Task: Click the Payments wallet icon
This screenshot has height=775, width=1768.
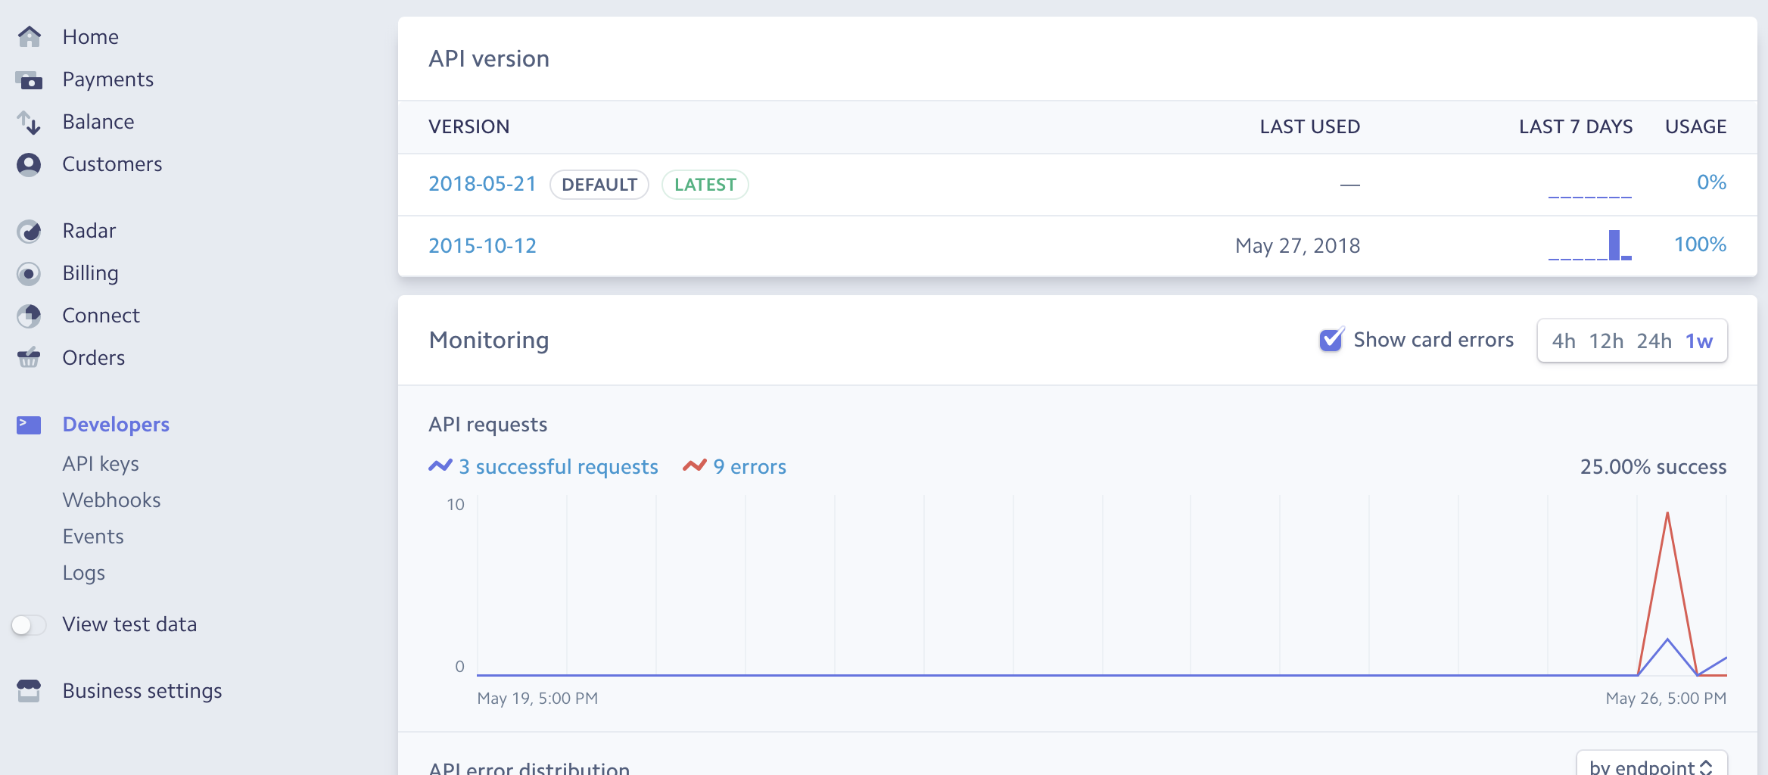Action: (x=29, y=79)
